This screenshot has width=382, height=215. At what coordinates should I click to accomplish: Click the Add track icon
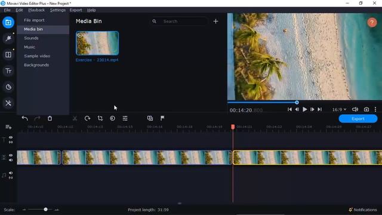point(8,127)
